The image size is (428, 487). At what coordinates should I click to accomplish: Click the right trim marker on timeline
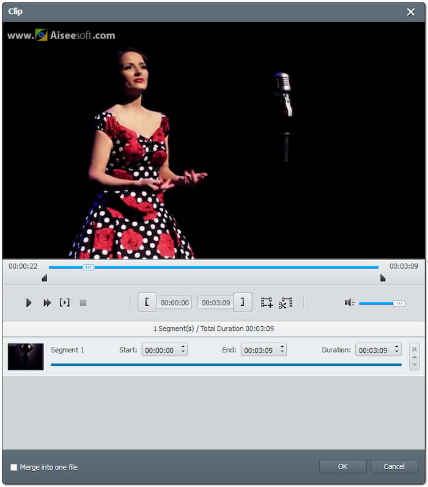click(383, 278)
